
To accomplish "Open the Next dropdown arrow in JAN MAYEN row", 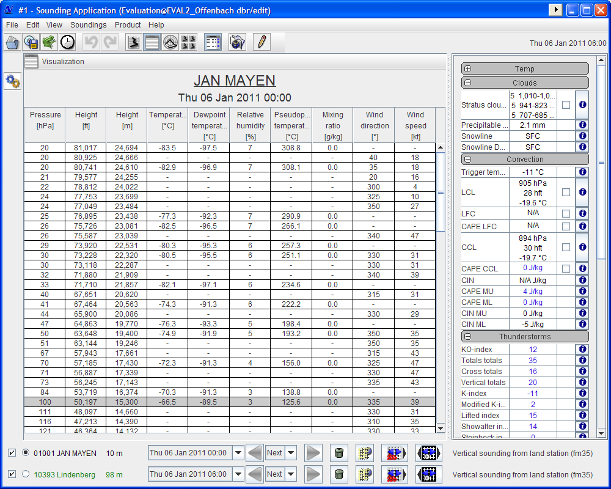I will click(x=291, y=453).
